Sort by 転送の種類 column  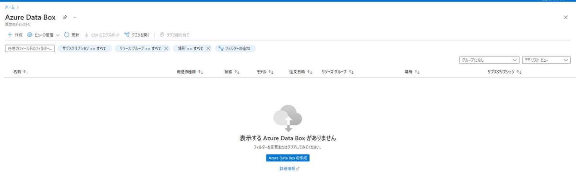coord(190,72)
